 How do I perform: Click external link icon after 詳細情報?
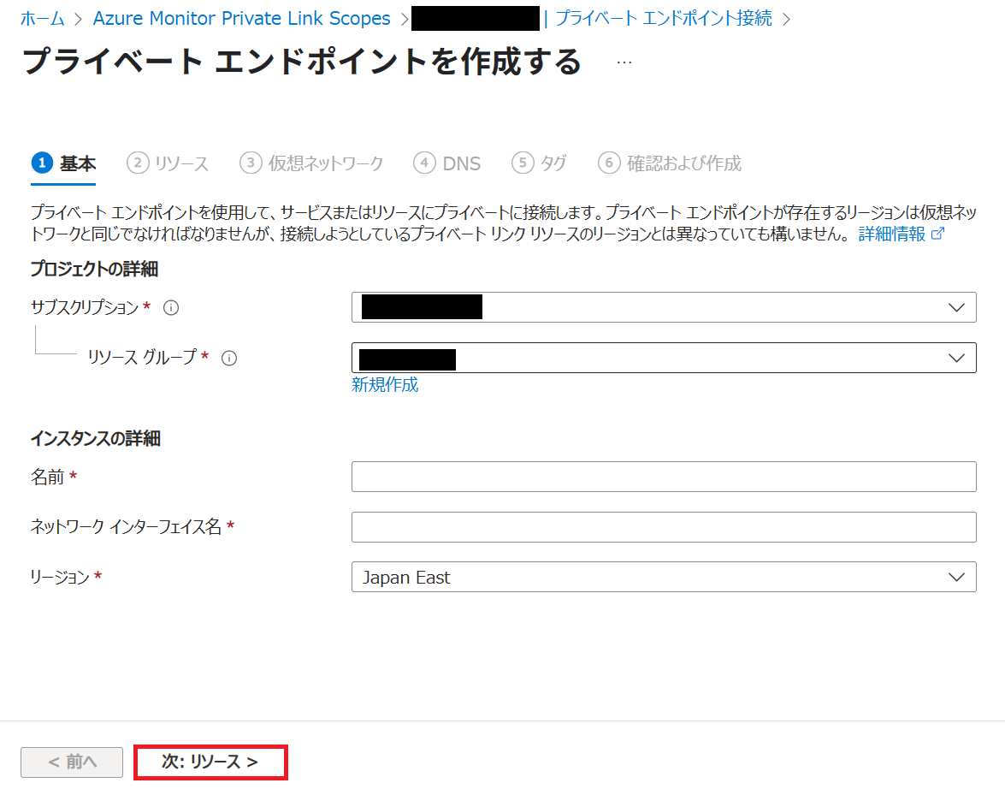(x=937, y=234)
